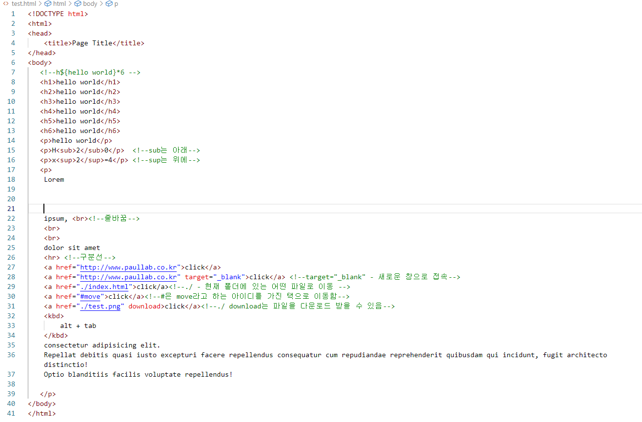
Task: Click the closing kbd tag
Action: pyautogui.click(x=56, y=335)
